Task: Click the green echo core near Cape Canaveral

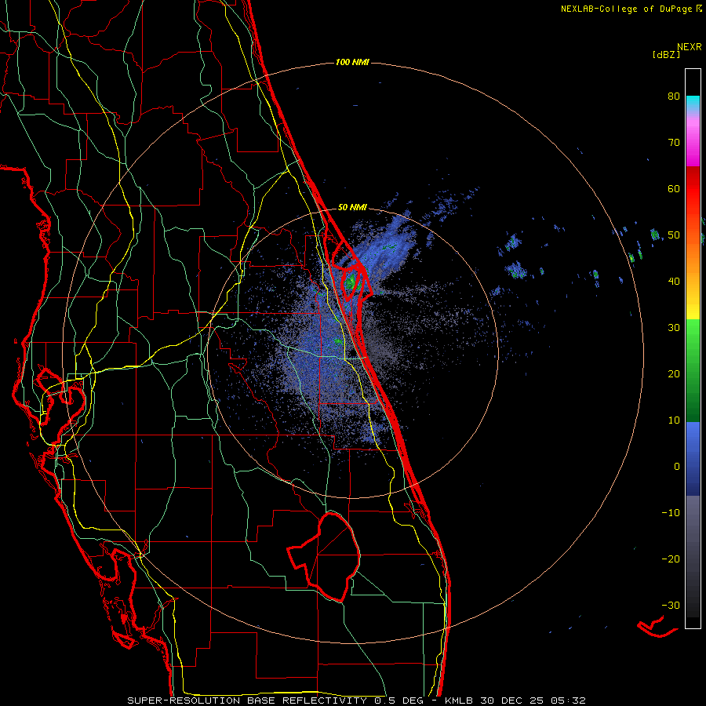Action: 351,282
